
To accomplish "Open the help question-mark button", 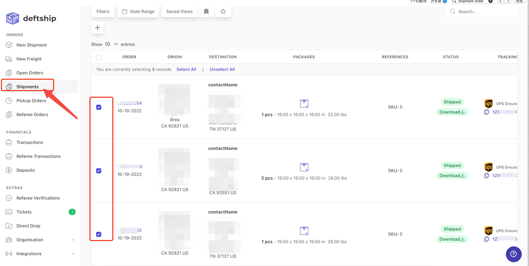I will click(x=514, y=254).
